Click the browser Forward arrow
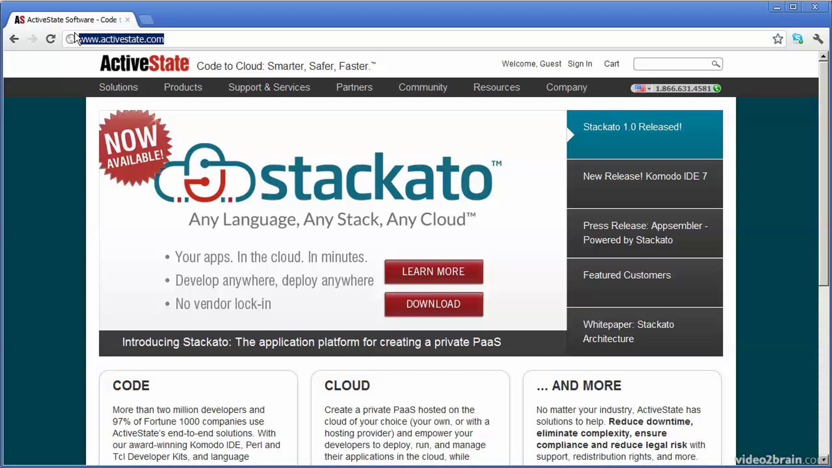 click(32, 39)
